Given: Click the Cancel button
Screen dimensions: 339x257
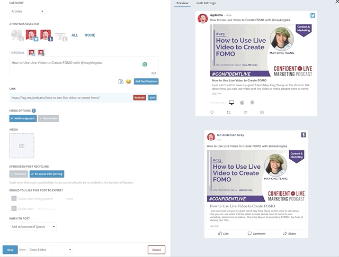Looking at the screenshot, I should click(x=157, y=250).
